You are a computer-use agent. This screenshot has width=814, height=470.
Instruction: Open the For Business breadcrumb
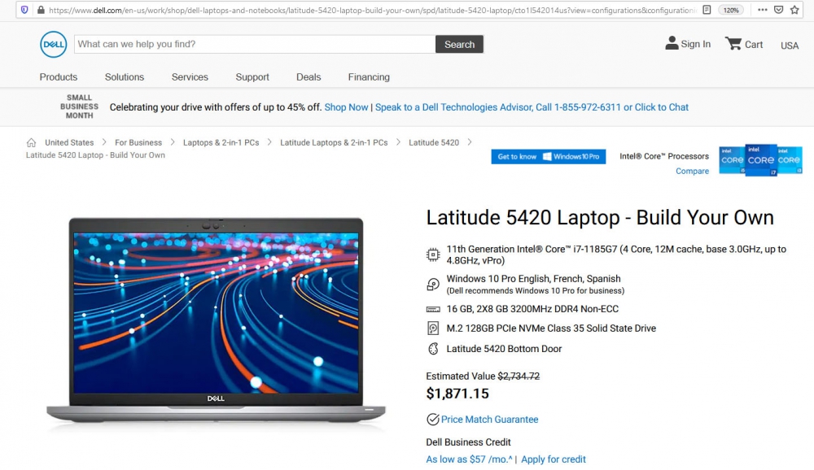point(138,142)
